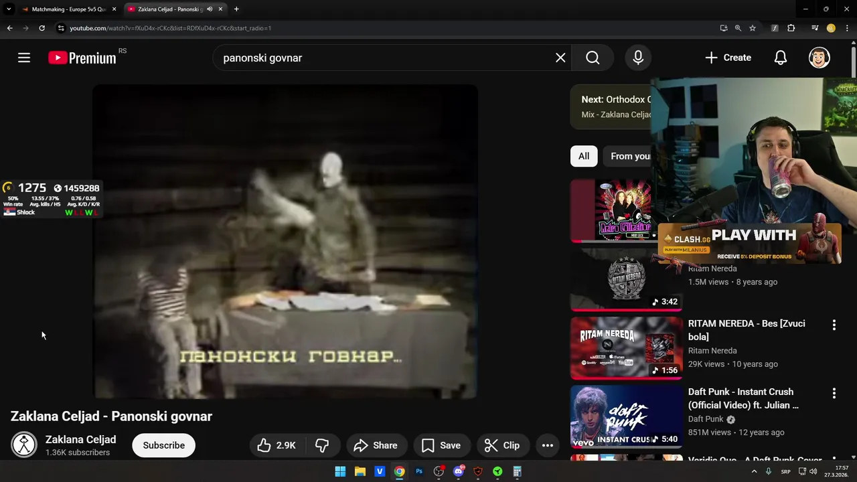This screenshot has height=482, width=857.
Task: Dislike the video with thumbs down
Action: [323, 445]
